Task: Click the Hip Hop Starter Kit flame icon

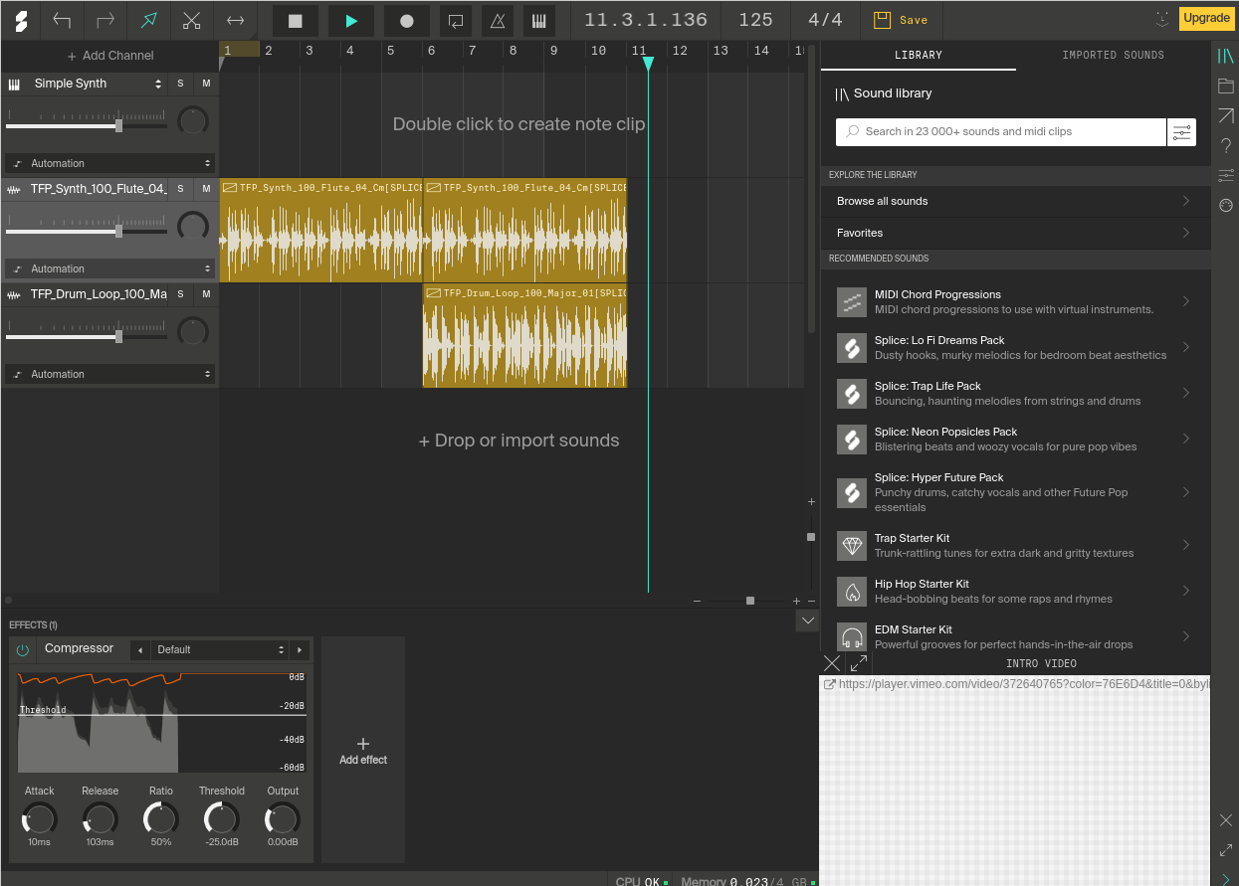Action: click(x=852, y=591)
